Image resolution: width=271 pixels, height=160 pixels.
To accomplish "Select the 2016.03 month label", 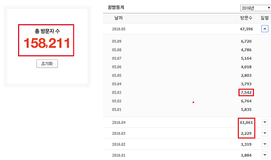I will click(x=119, y=133).
